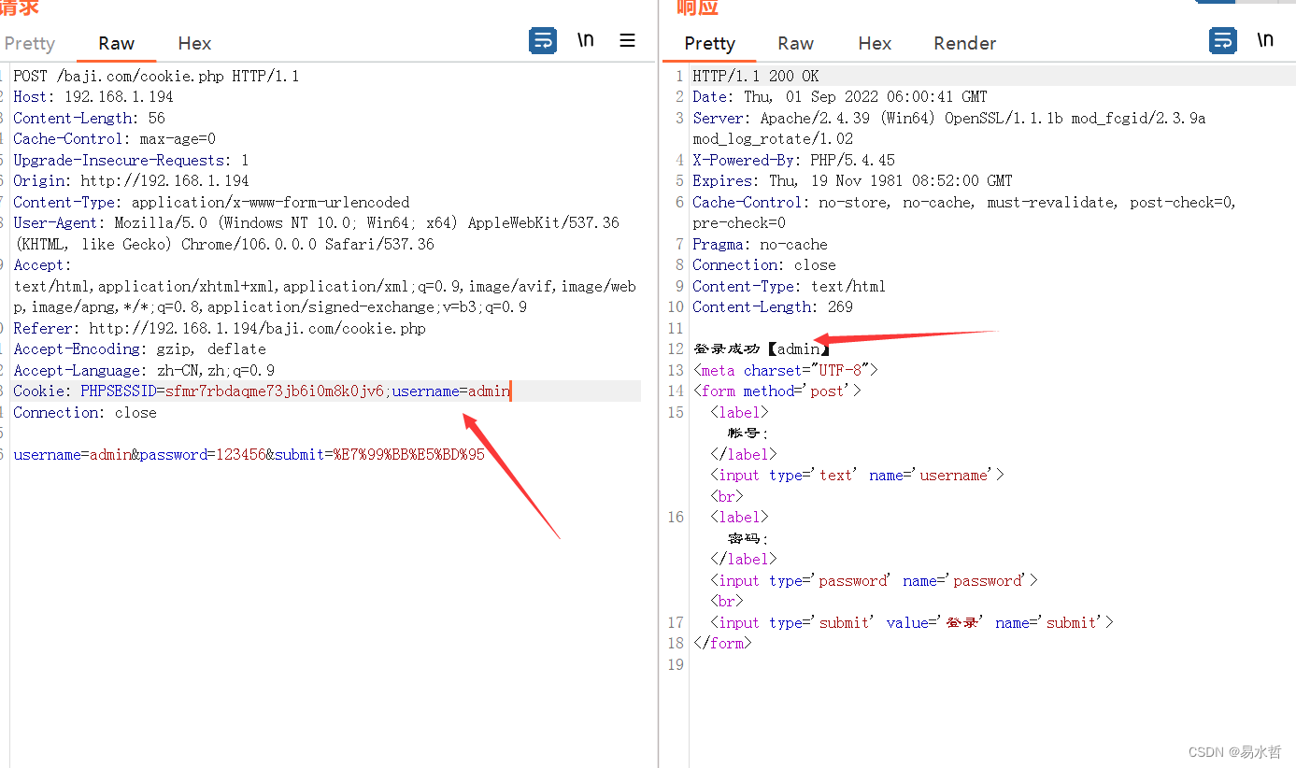Click the Server: Apache/2.4.39 header line

[x=949, y=128]
